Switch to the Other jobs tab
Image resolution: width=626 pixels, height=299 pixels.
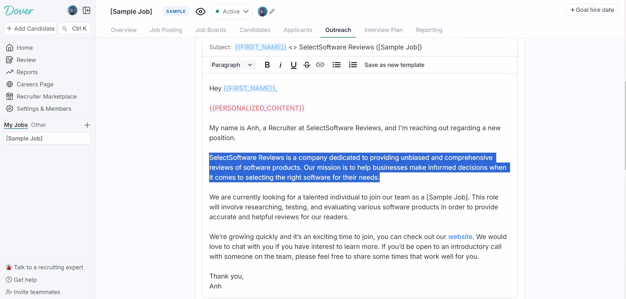(39, 125)
